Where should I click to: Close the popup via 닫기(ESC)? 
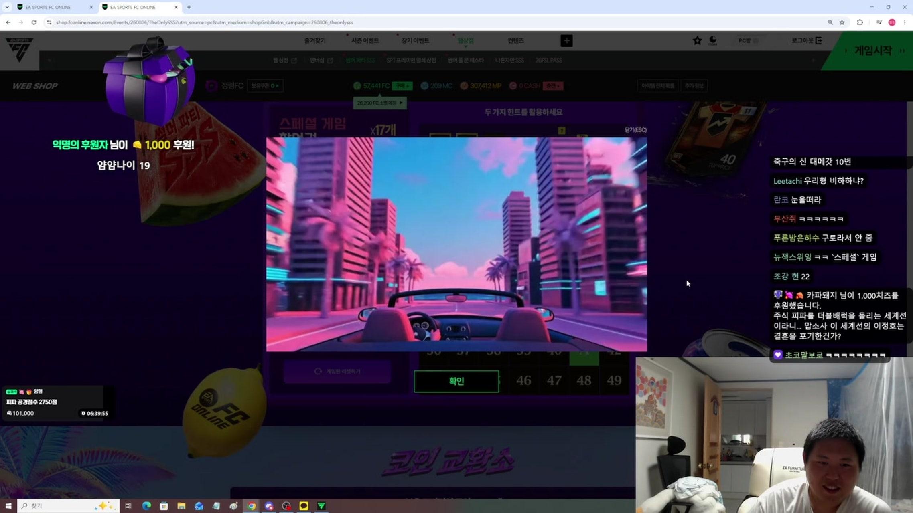[635, 130]
